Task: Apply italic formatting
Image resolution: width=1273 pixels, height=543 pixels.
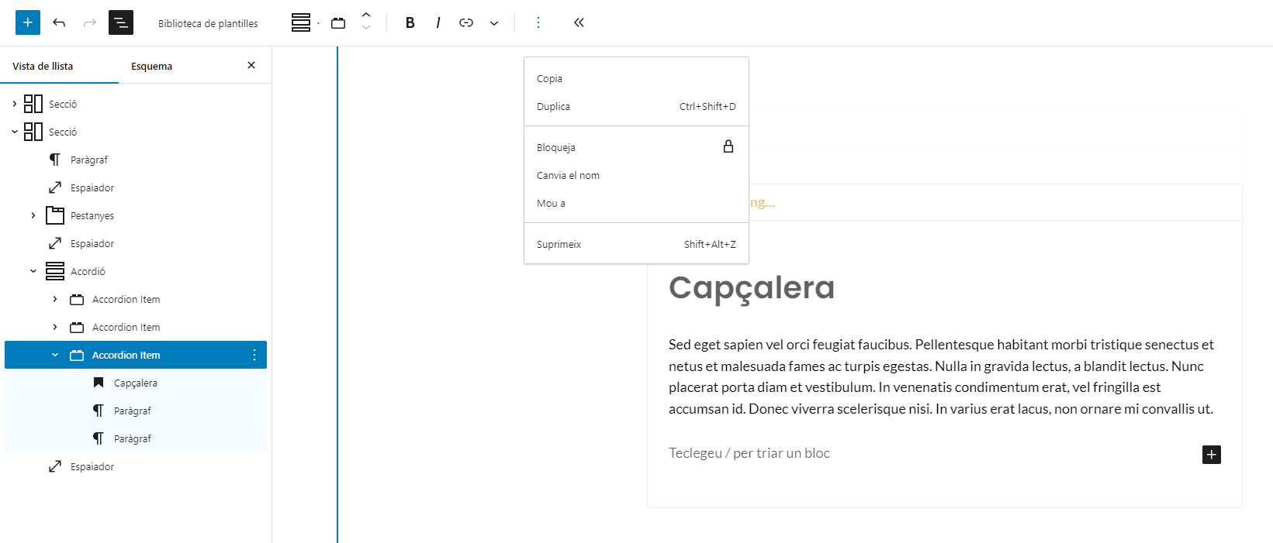Action: tap(438, 22)
